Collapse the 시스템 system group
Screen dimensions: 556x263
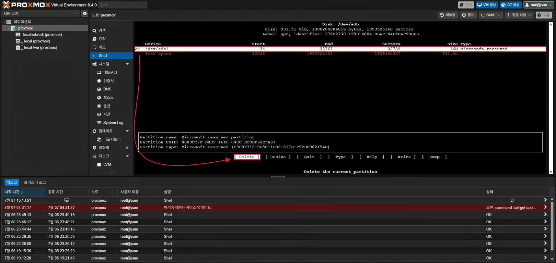[127, 64]
